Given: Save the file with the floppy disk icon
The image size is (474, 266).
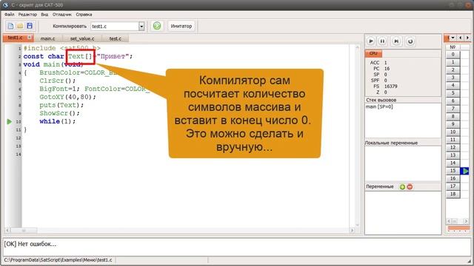Looking at the screenshot, I should pos(30,26).
